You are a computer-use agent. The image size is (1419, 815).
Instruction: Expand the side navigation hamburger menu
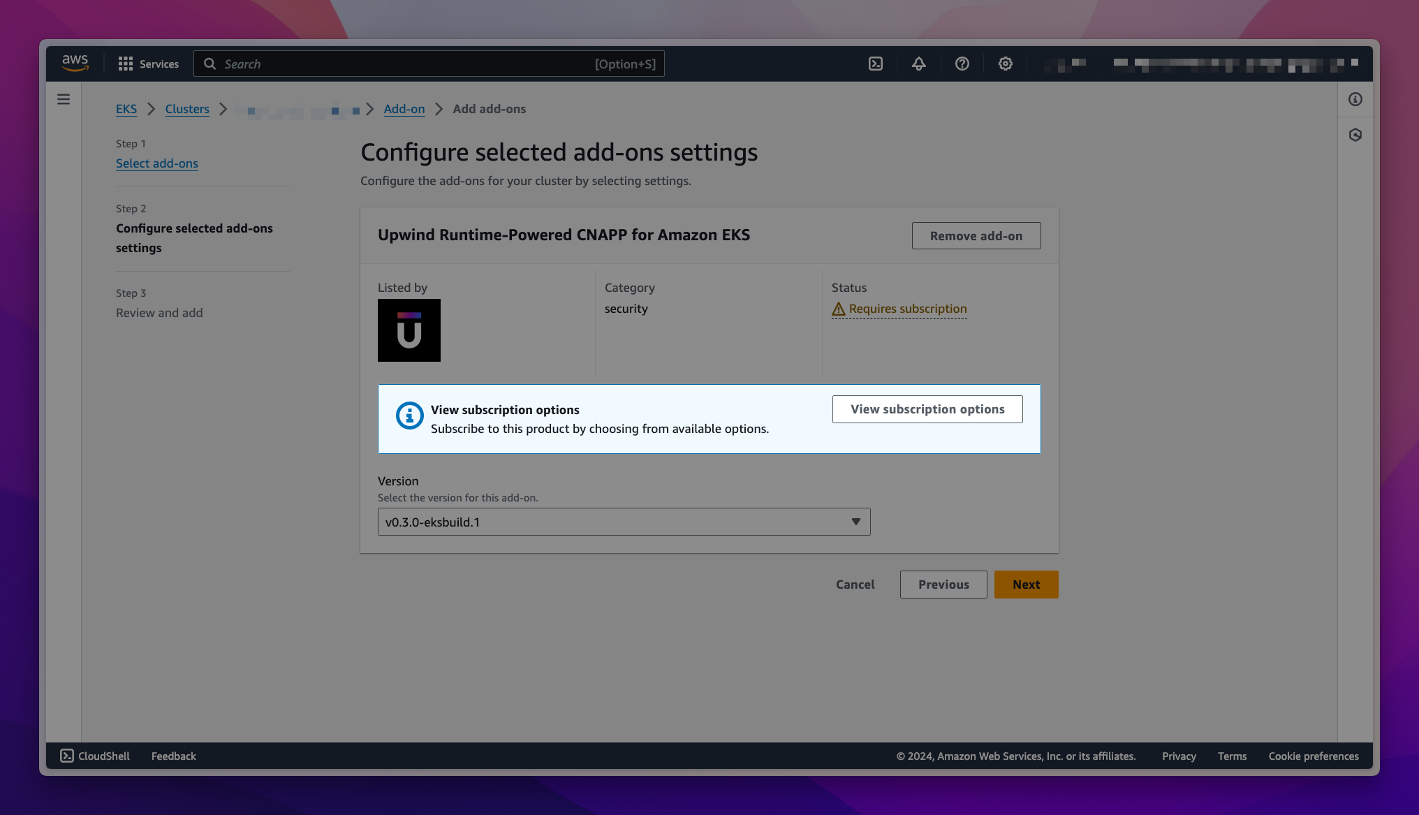pos(64,99)
